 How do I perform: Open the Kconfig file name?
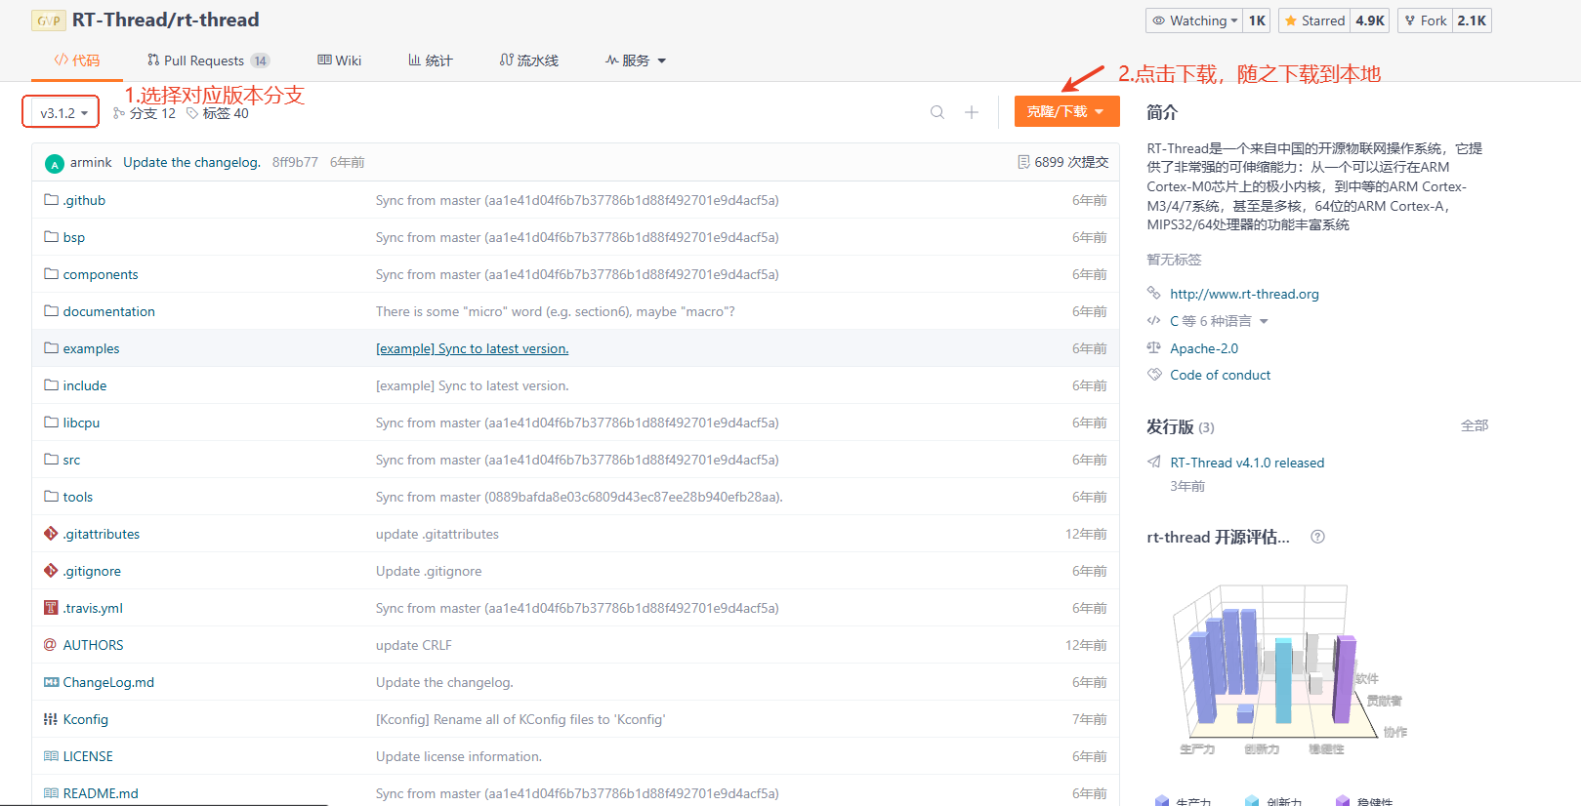[x=86, y=719]
